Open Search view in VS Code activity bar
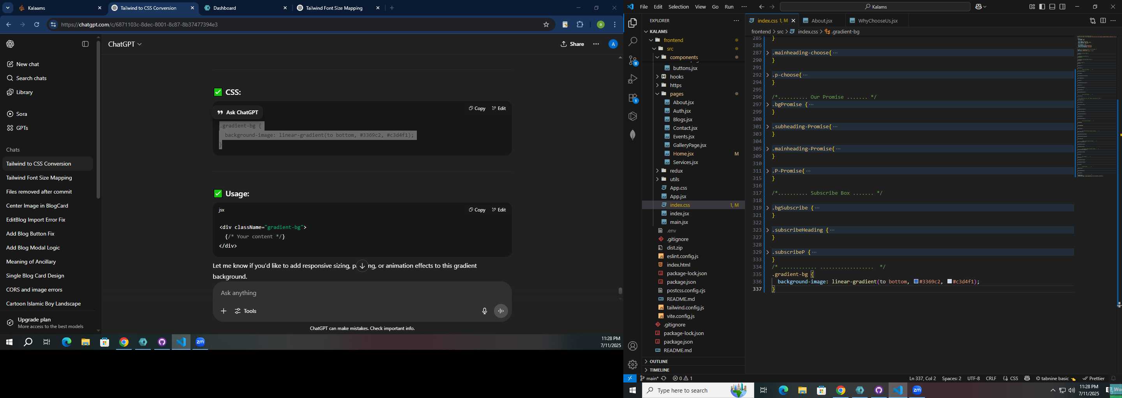 632,42
